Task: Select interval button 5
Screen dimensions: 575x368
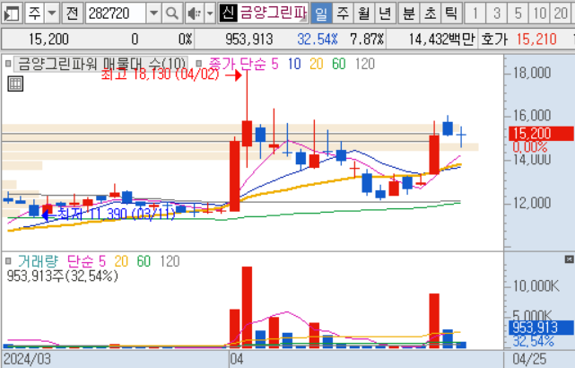Action: tap(518, 13)
